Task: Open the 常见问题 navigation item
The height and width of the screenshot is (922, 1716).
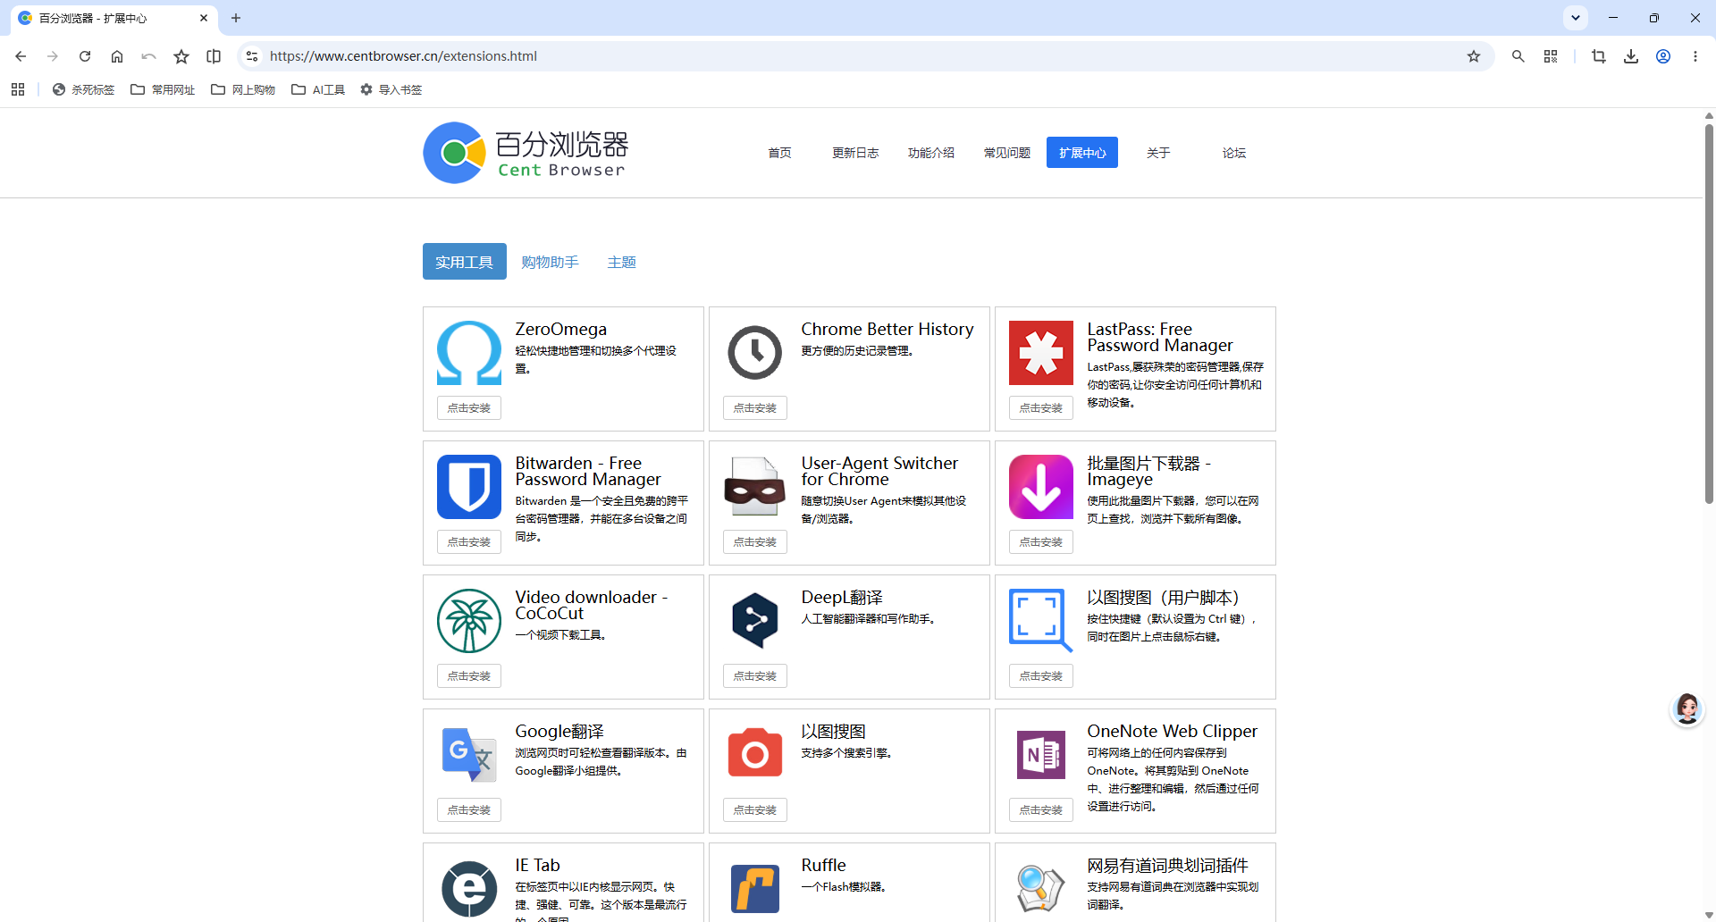Action: click(1007, 153)
